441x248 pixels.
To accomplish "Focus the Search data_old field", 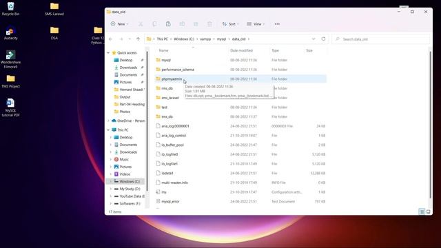I will click(381, 39).
